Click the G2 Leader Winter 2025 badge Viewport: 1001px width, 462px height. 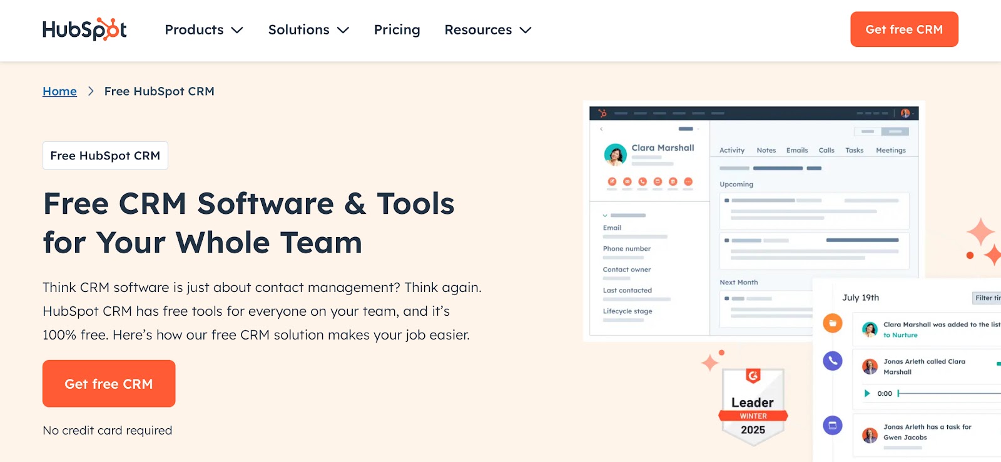(x=753, y=407)
